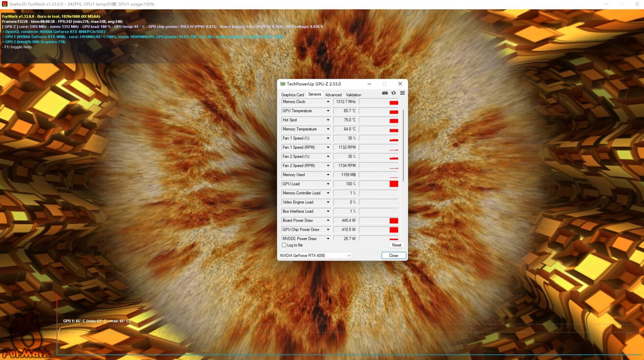Open the GPU Load sensor dropdown
Screen dimensions: 644x360
328,184
